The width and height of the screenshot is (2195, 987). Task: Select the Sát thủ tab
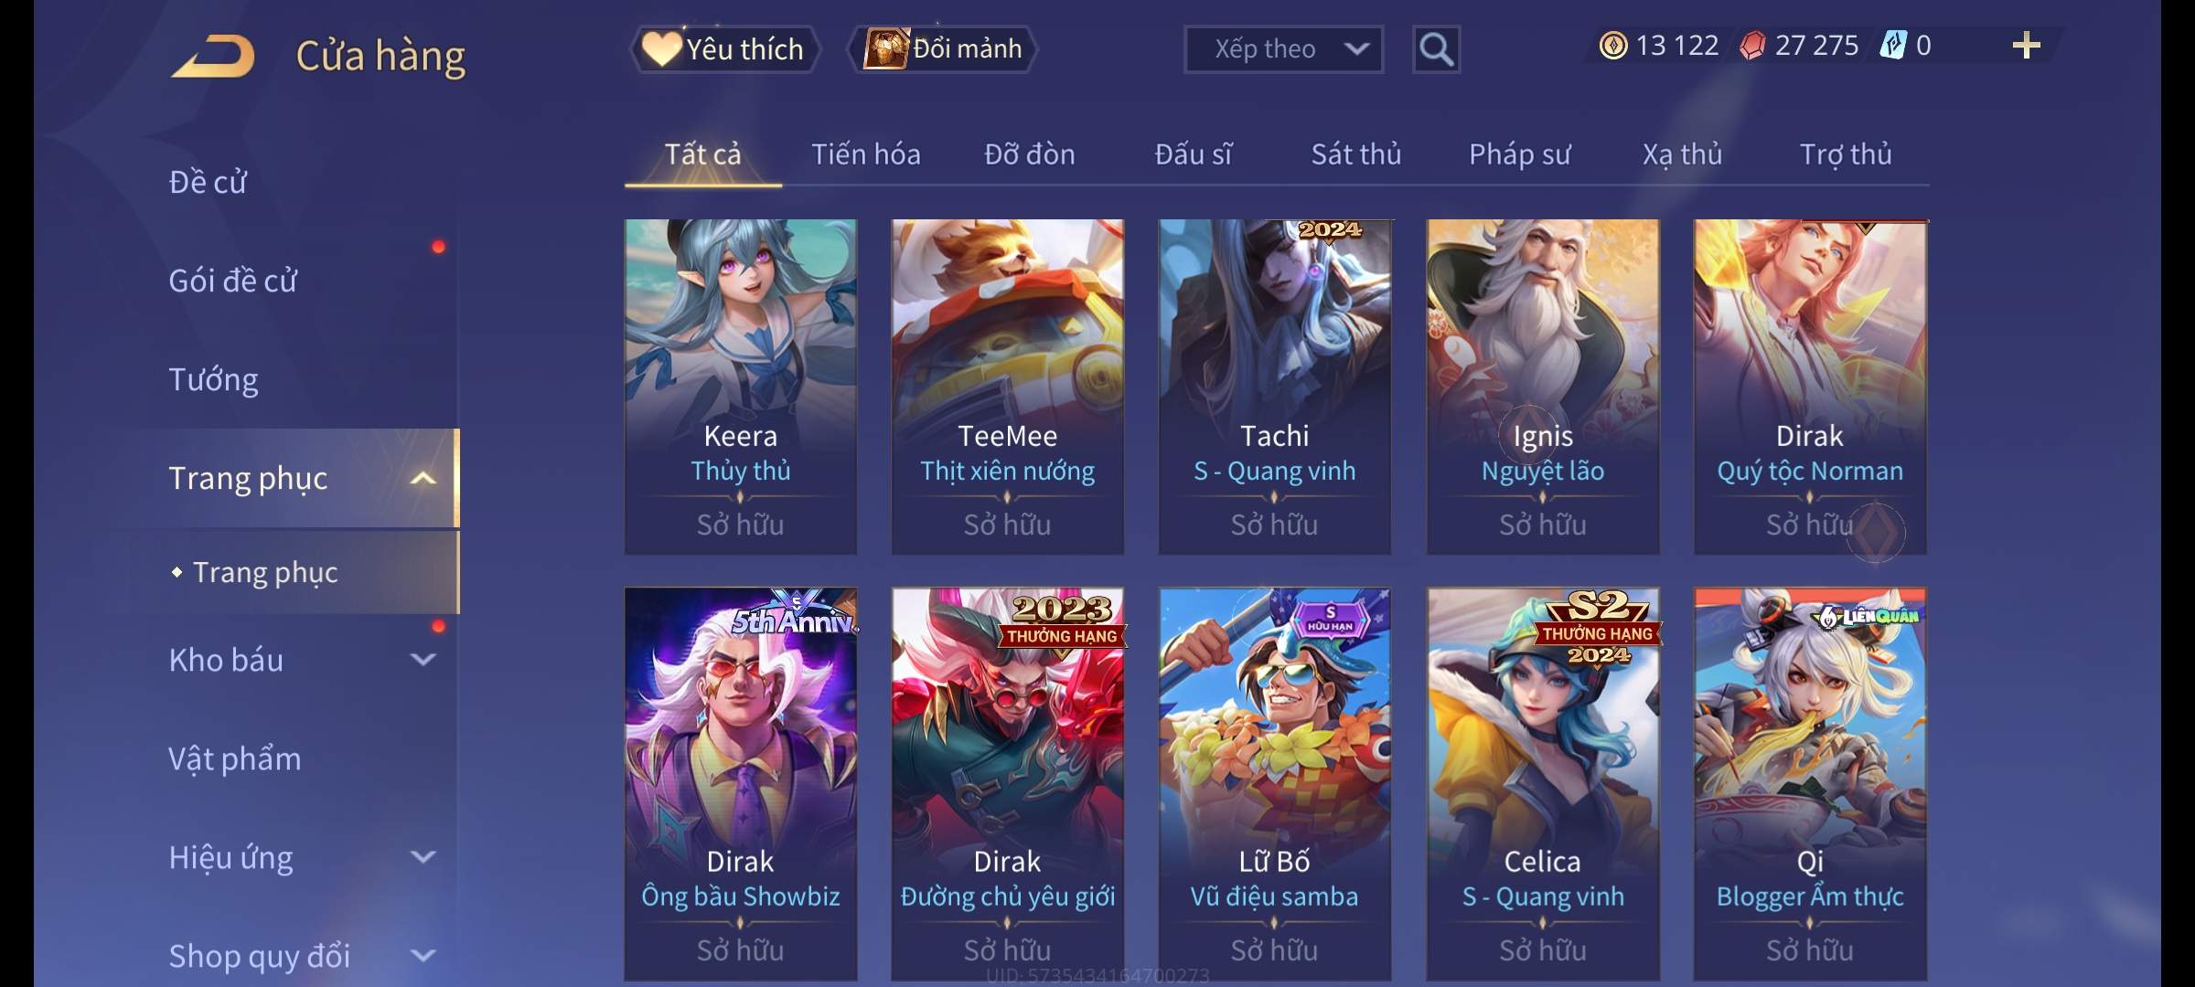tap(1356, 154)
